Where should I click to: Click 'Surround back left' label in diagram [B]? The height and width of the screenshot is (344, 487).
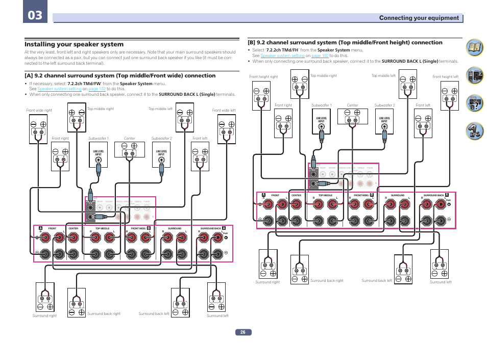point(377,280)
